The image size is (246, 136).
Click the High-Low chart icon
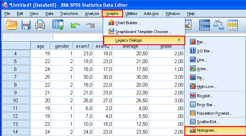pos(193,87)
